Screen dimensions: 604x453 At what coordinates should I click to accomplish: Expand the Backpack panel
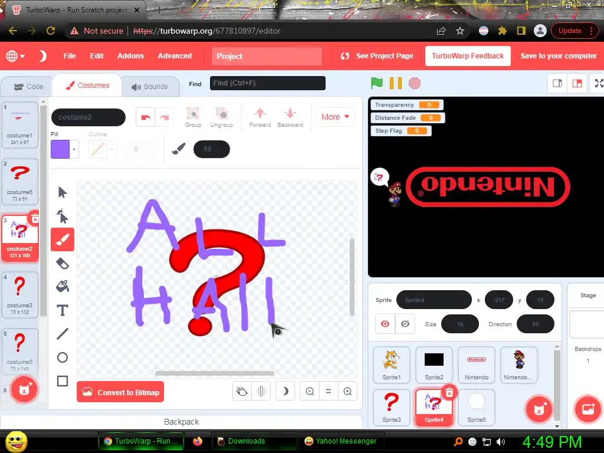pos(182,422)
